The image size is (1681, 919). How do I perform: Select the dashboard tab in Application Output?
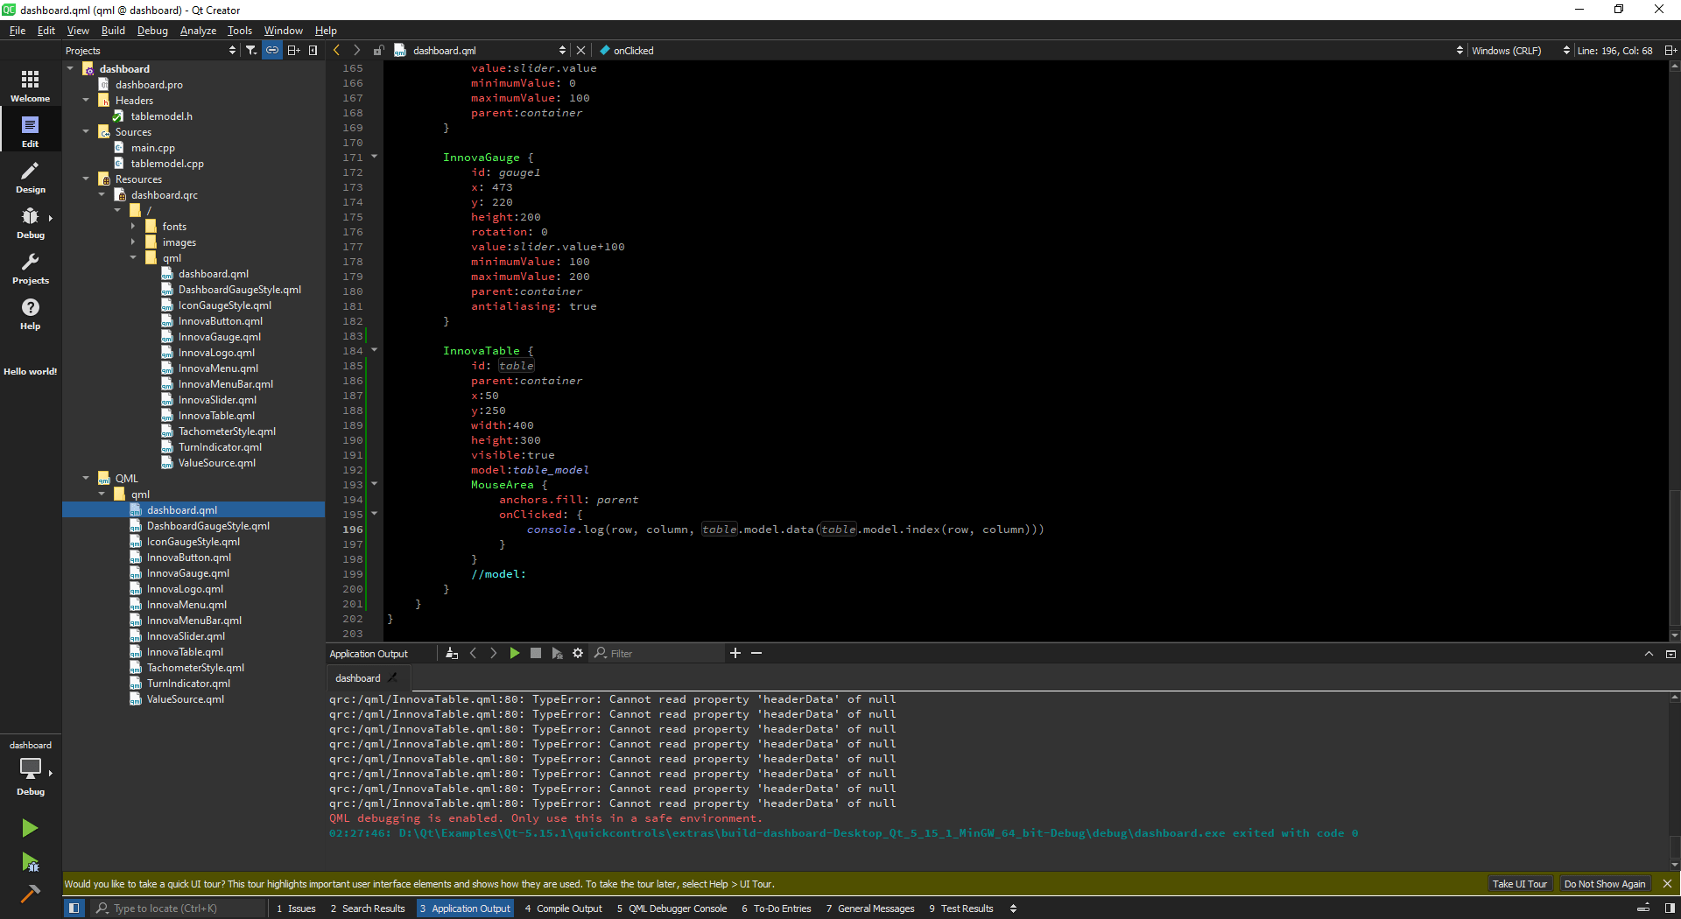tap(359, 677)
